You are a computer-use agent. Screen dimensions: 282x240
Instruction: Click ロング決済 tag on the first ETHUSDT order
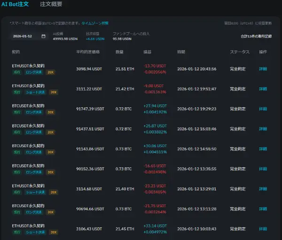tap(34, 72)
